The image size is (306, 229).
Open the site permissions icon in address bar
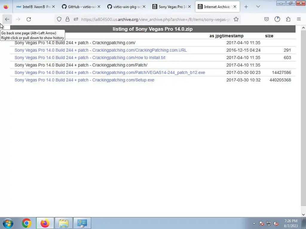(x=76, y=19)
